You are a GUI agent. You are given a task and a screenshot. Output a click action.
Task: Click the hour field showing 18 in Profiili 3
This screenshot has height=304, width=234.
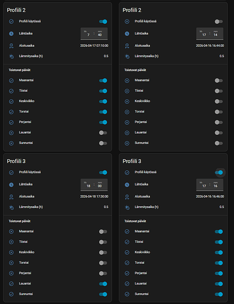coord(88,185)
